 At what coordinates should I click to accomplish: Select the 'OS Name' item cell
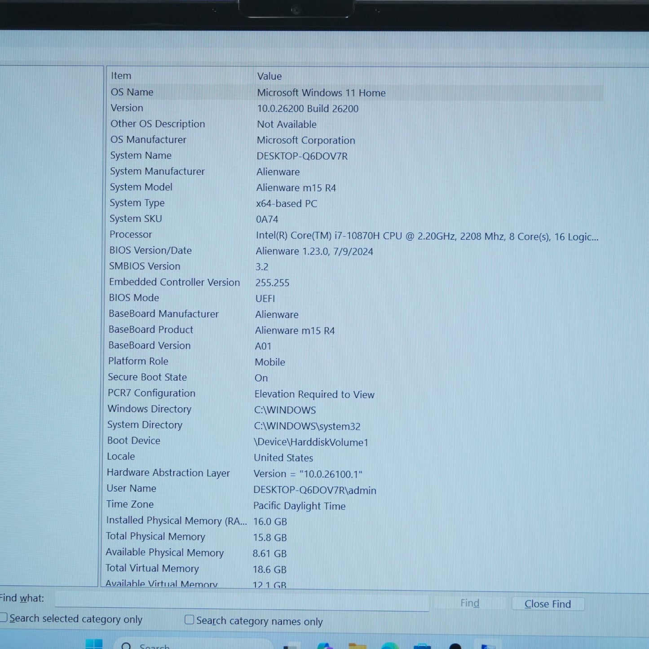click(x=132, y=92)
